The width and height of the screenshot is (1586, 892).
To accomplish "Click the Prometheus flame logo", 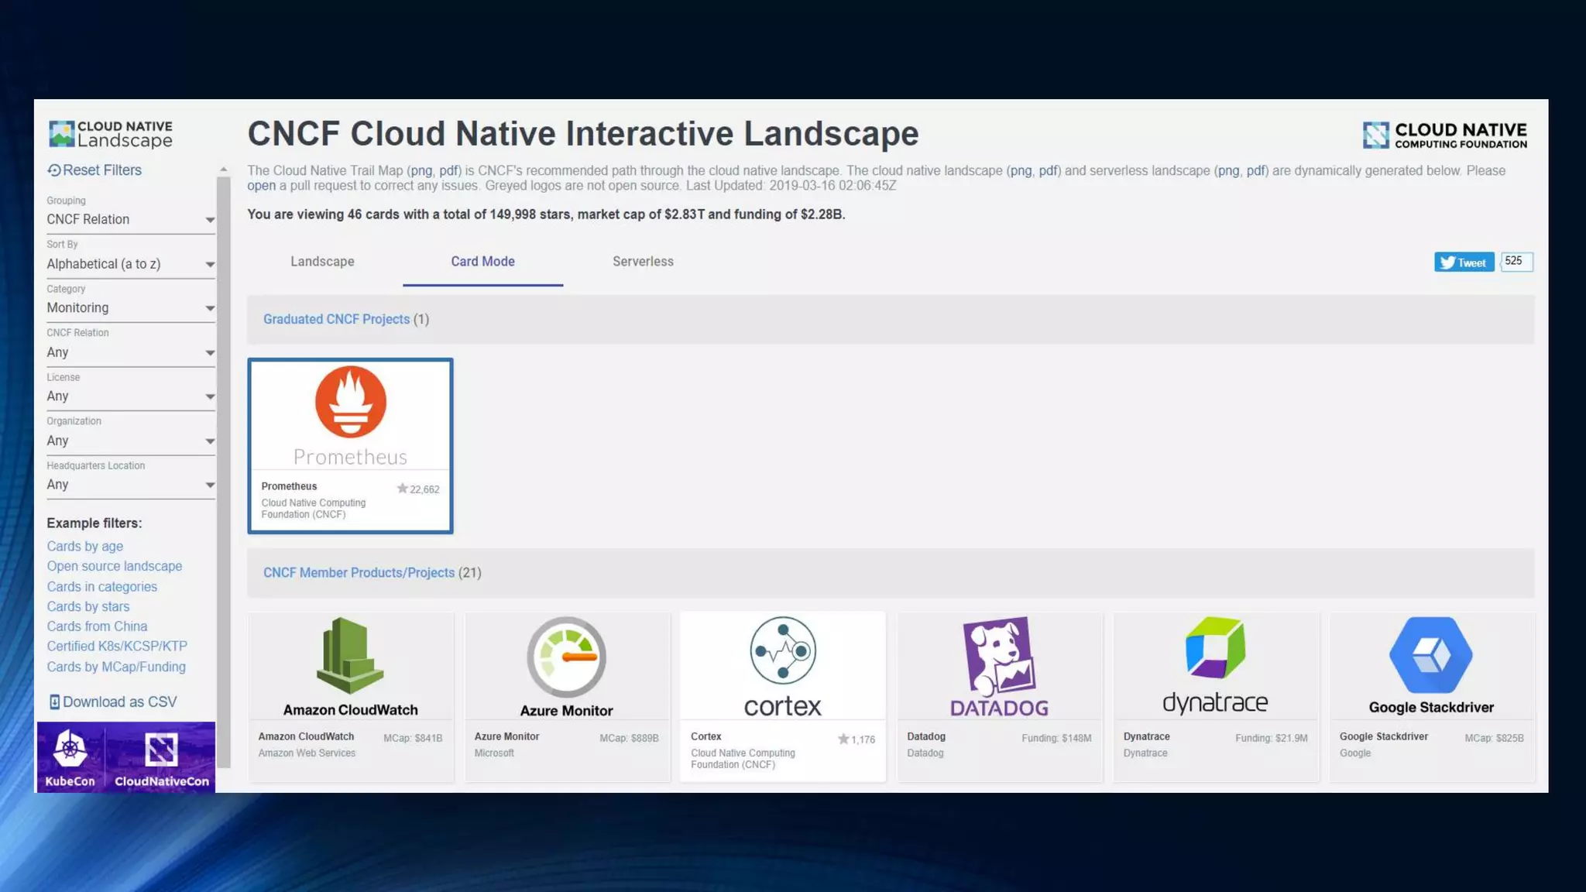I will (350, 403).
